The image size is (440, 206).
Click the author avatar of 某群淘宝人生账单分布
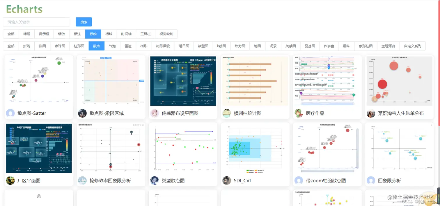point(371,113)
